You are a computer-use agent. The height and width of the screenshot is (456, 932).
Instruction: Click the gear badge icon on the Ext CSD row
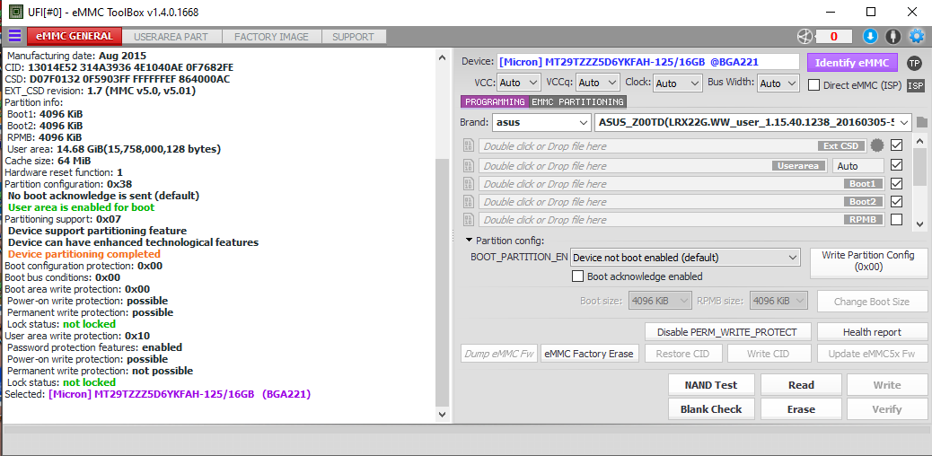coord(876,145)
